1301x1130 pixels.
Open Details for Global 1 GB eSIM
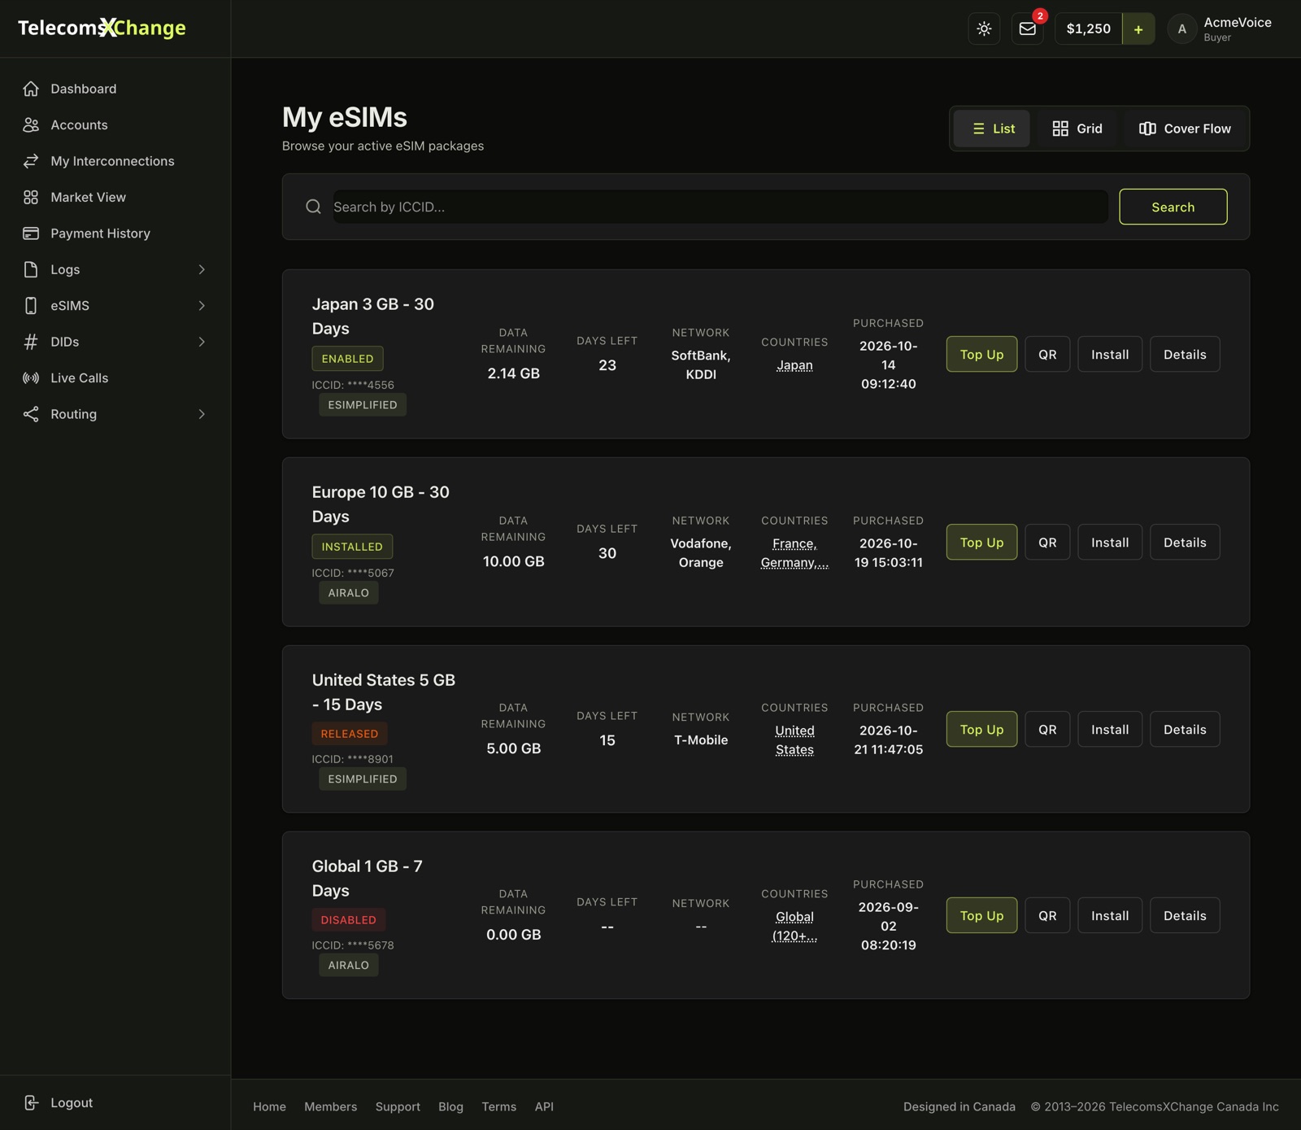click(x=1185, y=915)
